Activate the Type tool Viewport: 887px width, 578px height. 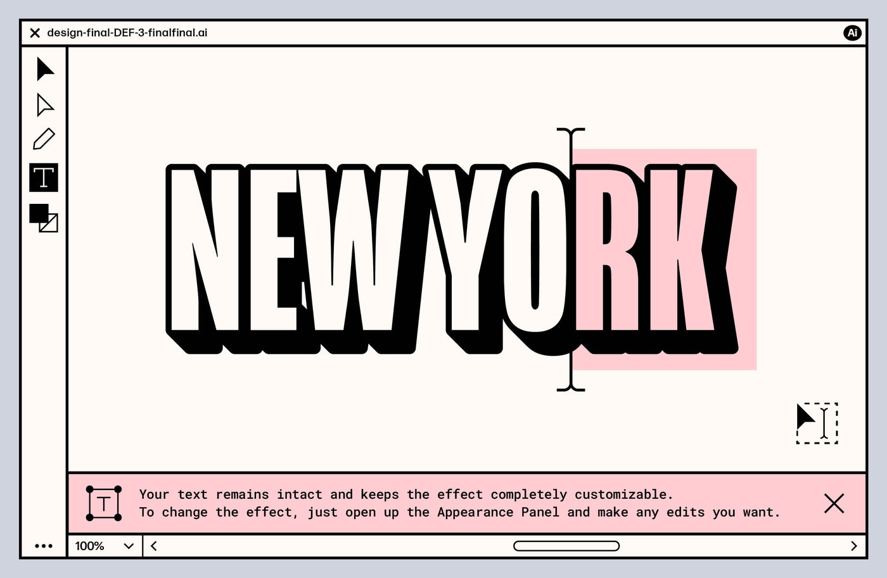tap(44, 177)
